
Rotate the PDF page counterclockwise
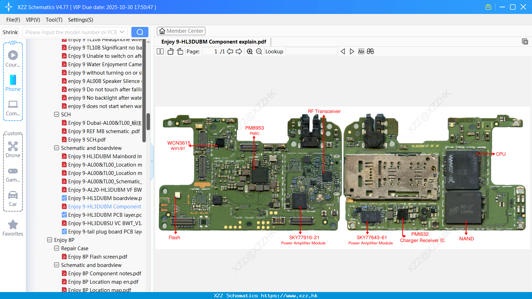[170, 52]
